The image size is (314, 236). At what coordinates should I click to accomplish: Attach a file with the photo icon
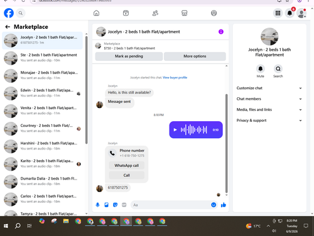[106, 205]
